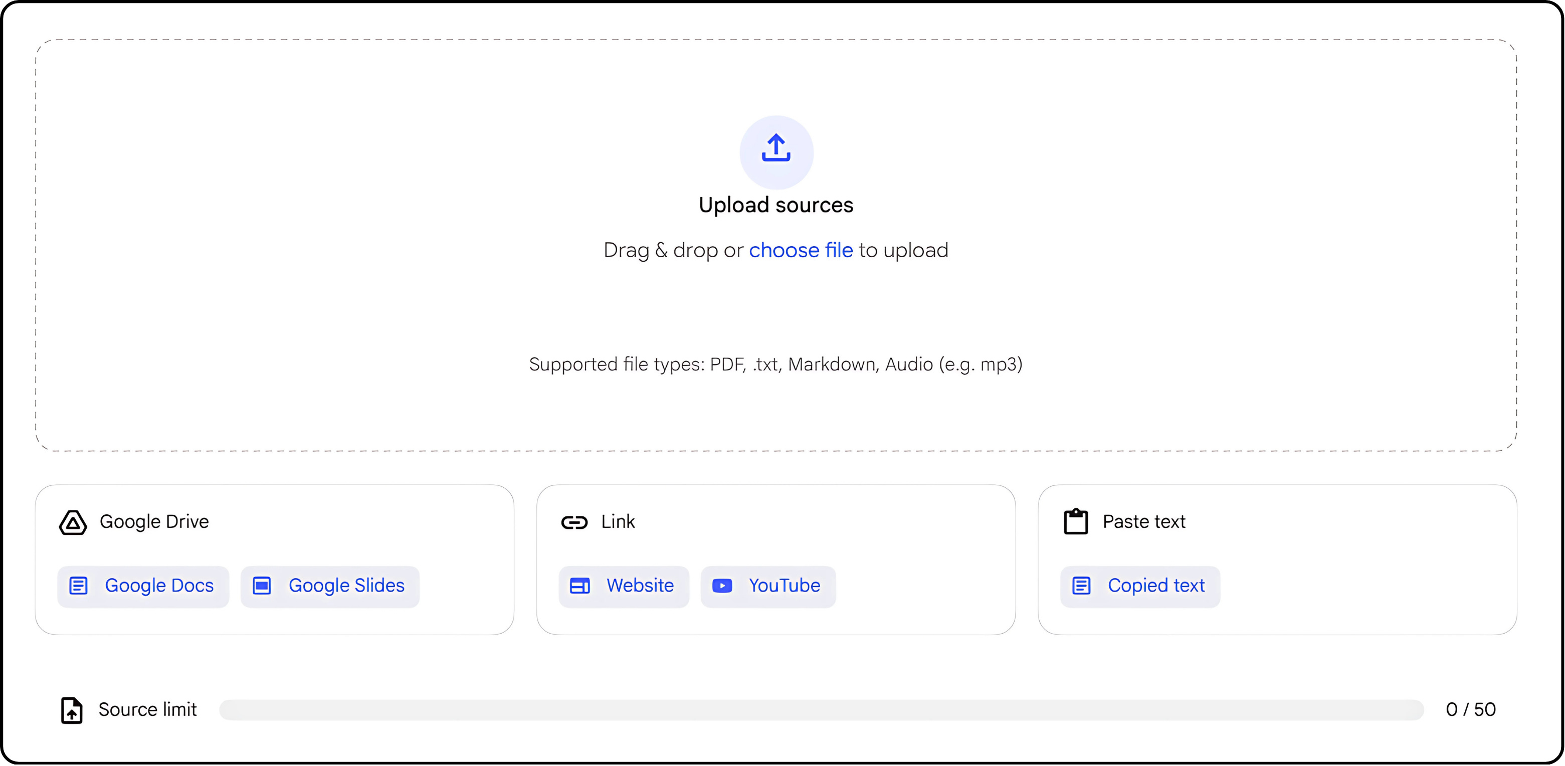1565x766 pixels.
Task: Click the upload arrow icon
Action: pos(776,148)
